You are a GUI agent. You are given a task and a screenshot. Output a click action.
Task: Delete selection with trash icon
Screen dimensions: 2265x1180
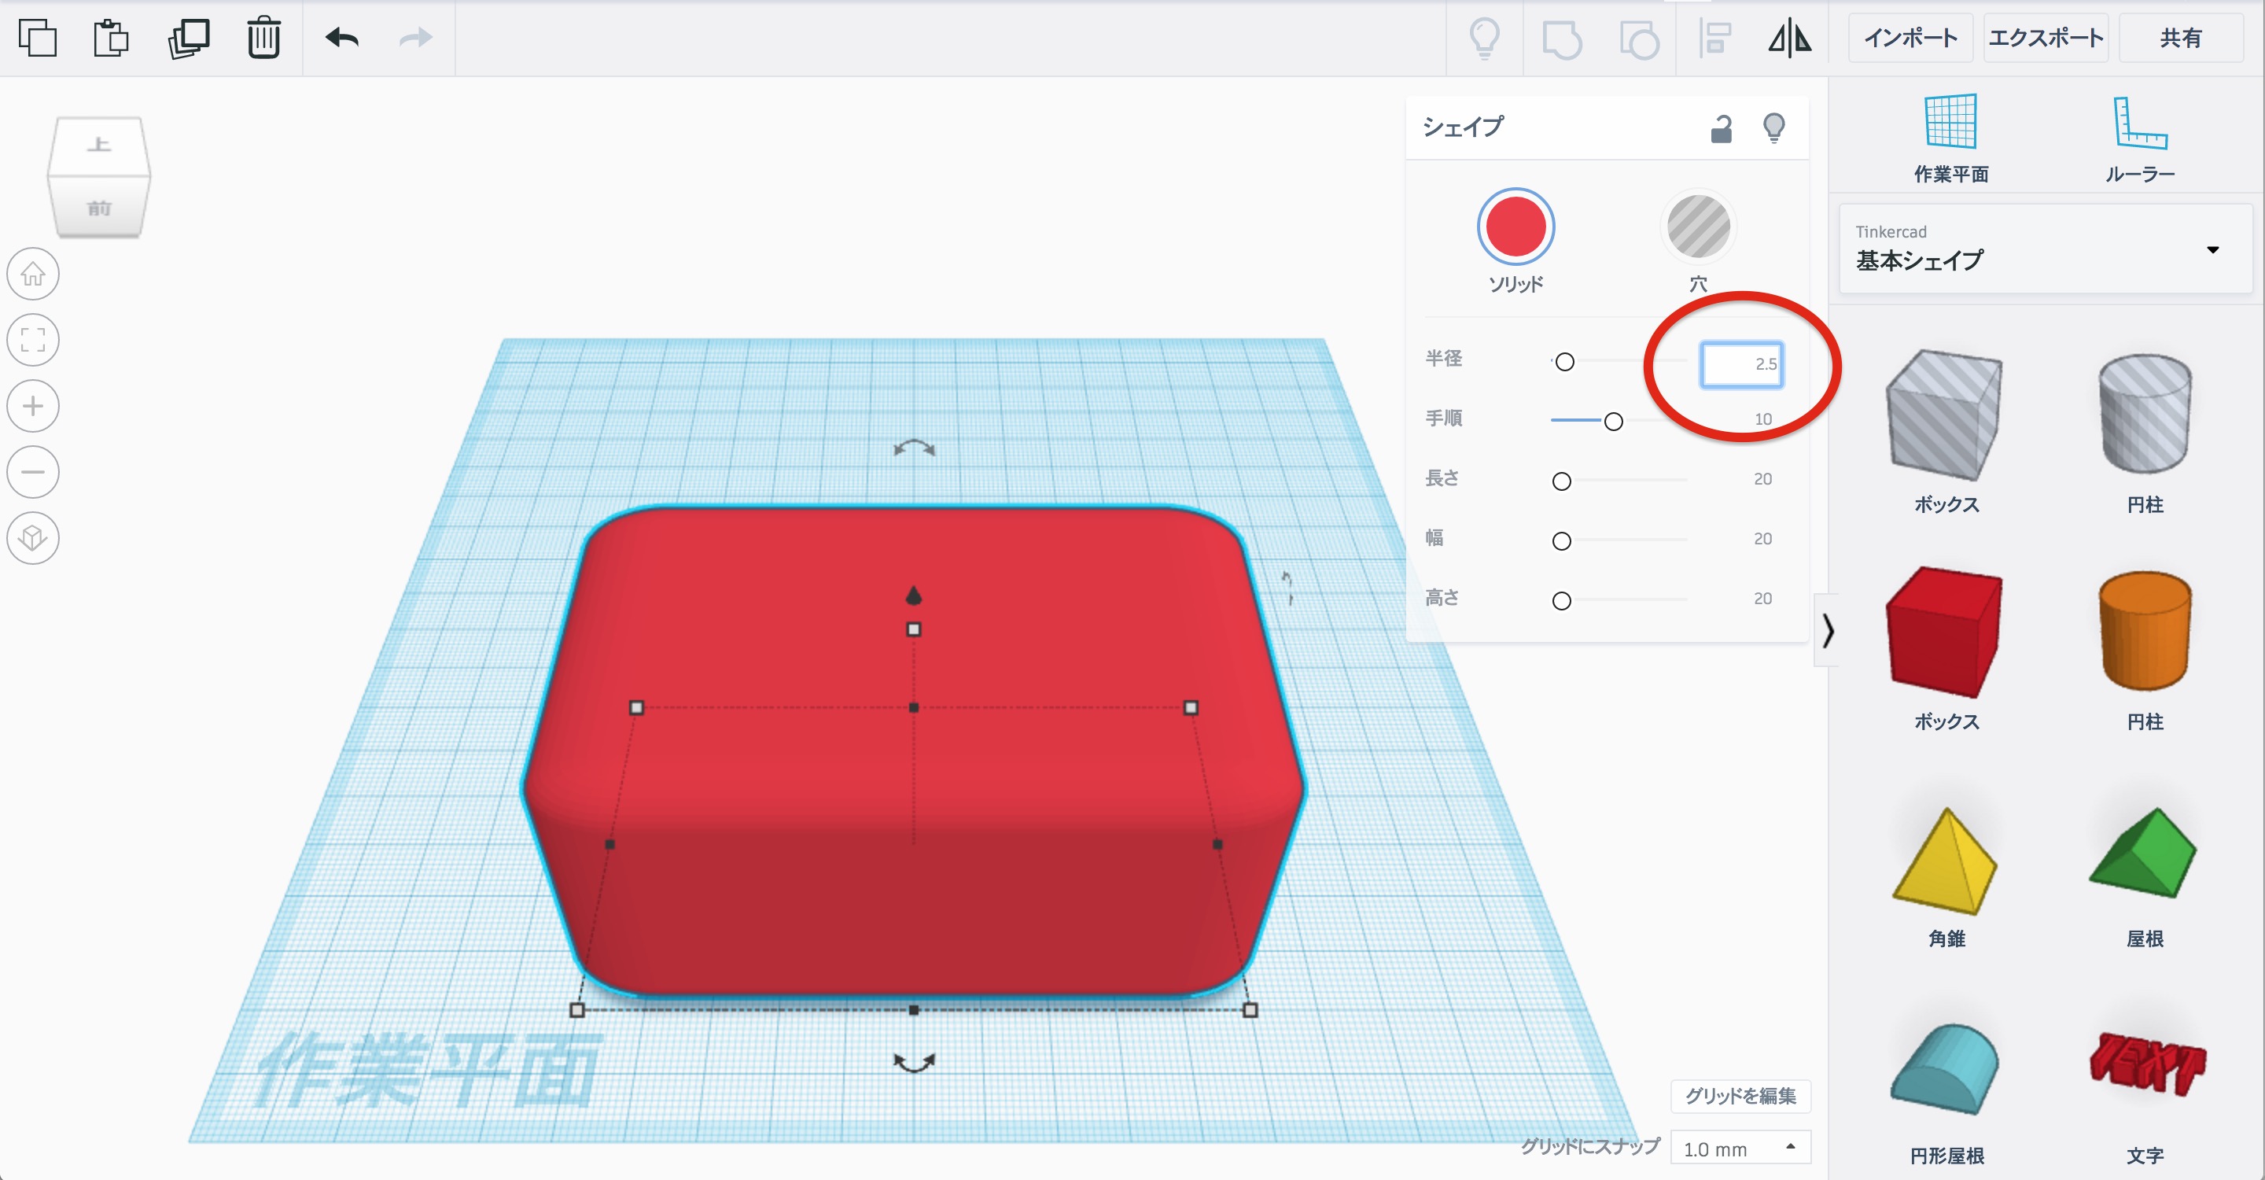tap(263, 38)
